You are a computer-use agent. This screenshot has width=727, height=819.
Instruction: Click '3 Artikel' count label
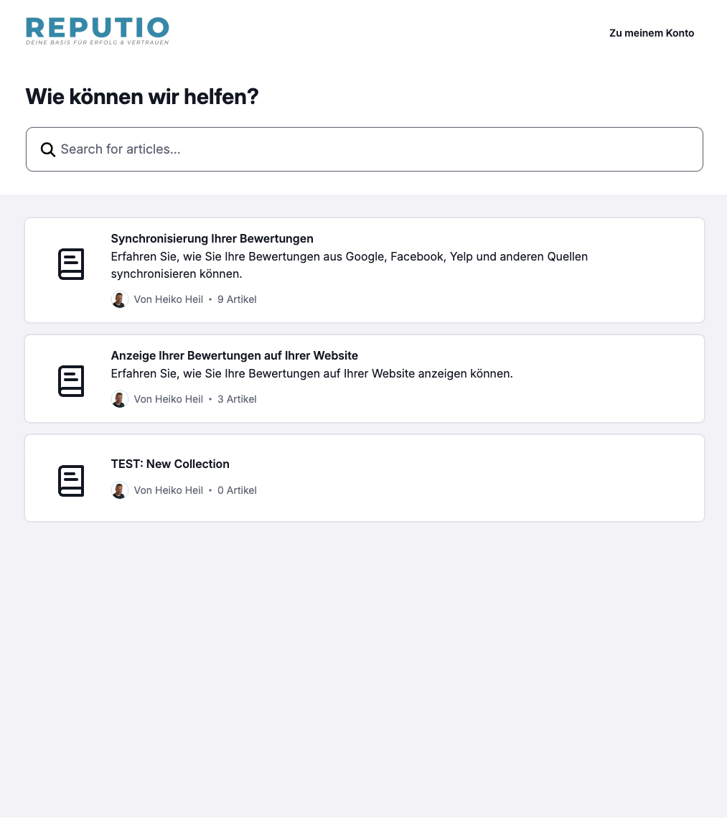[x=237, y=399]
